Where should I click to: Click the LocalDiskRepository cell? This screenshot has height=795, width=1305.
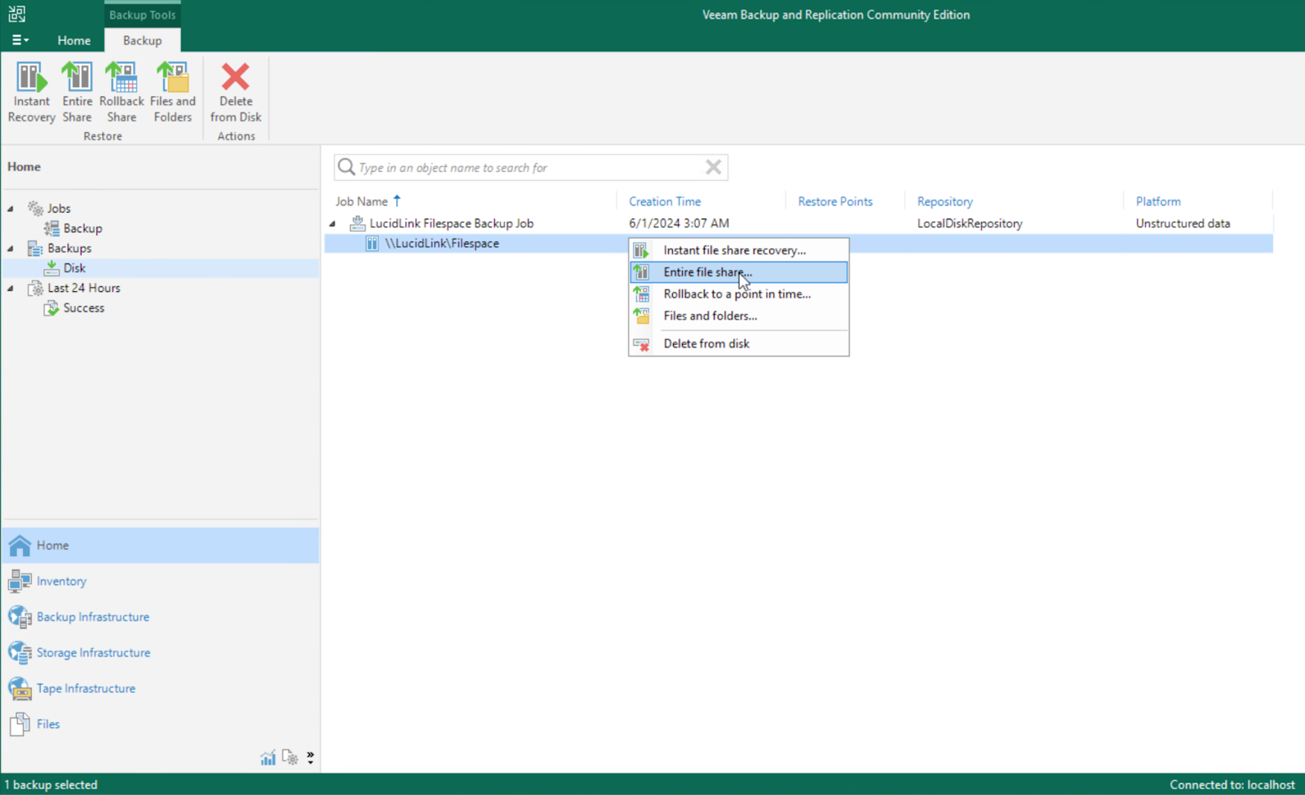coord(970,223)
